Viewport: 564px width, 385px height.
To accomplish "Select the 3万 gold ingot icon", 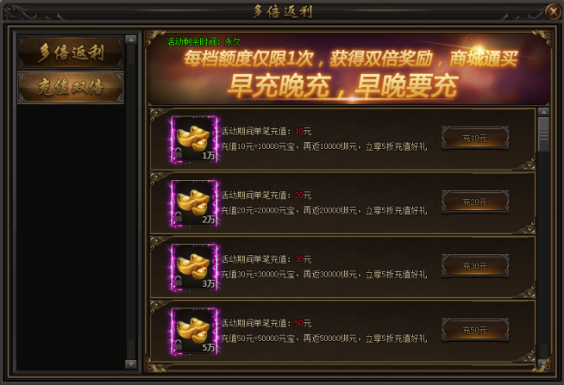I will click(194, 268).
